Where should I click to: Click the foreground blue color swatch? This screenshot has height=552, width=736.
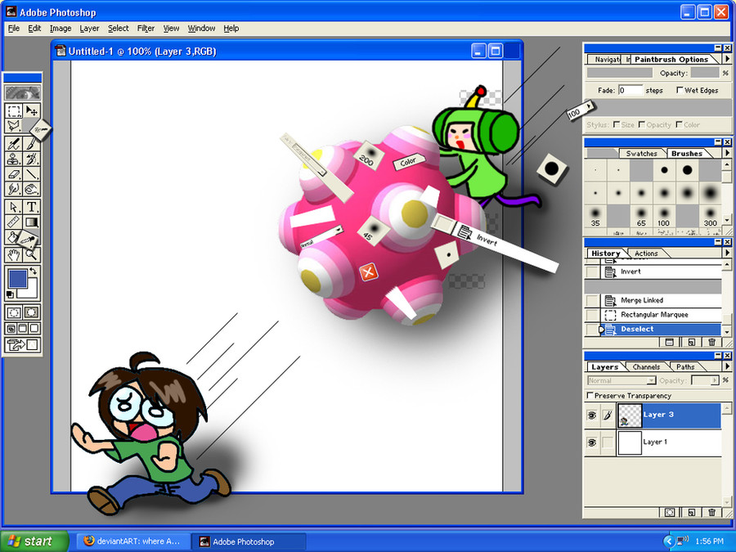17,278
